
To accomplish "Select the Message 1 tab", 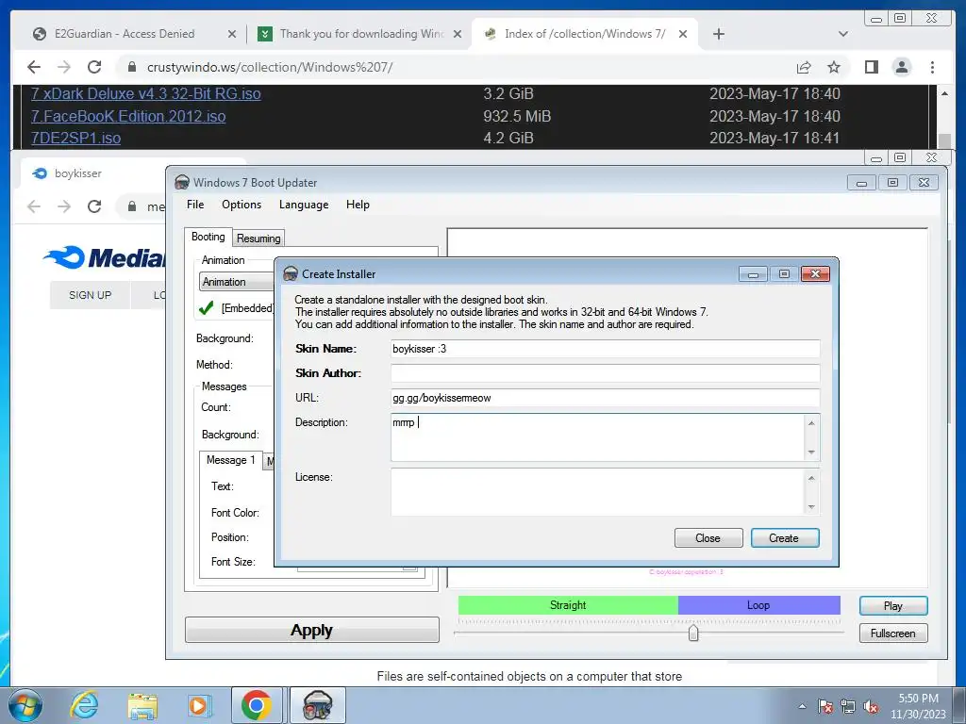I will pos(230,460).
